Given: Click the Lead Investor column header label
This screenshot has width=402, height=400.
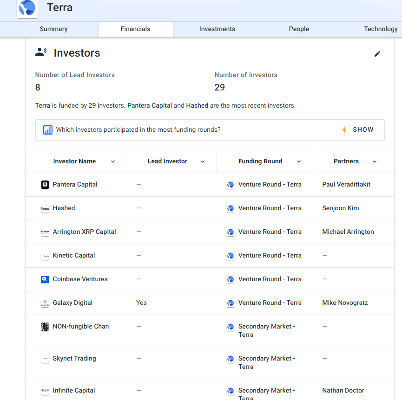Looking at the screenshot, I should pos(167,161).
